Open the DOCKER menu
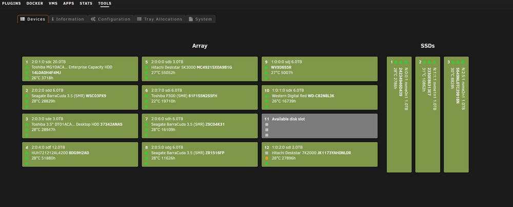513x207 pixels. (x=35, y=3)
